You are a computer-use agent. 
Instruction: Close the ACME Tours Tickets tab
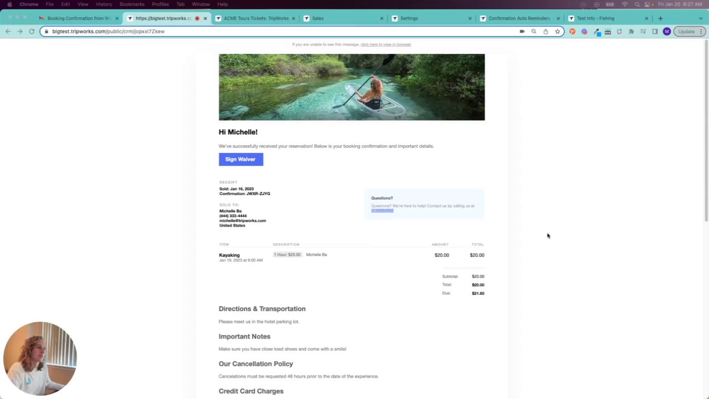click(x=294, y=18)
